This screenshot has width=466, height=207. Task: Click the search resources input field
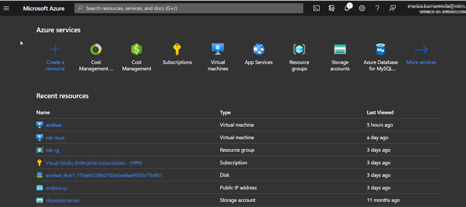(189, 8)
